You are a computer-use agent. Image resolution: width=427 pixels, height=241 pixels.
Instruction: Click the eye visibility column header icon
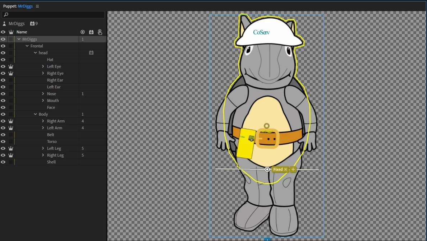3,32
